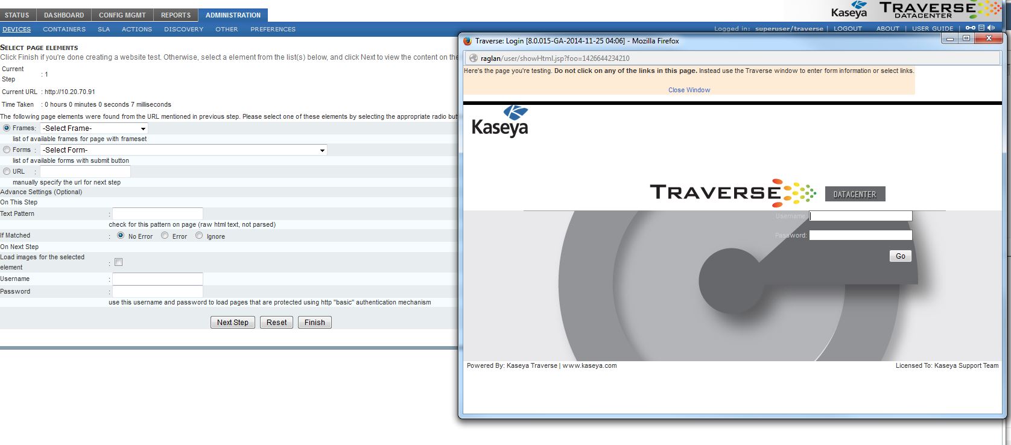Viewport: 1011px width, 445px height.
Task: Click 'Powered By: Kaseya Traverse' footer text
Action: click(512, 365)
